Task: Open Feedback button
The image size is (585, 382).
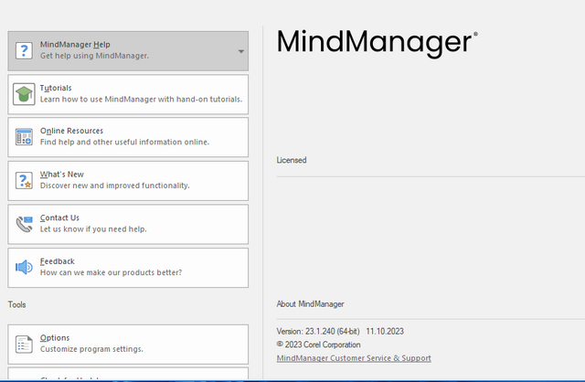Action: [x=128, y=268]
